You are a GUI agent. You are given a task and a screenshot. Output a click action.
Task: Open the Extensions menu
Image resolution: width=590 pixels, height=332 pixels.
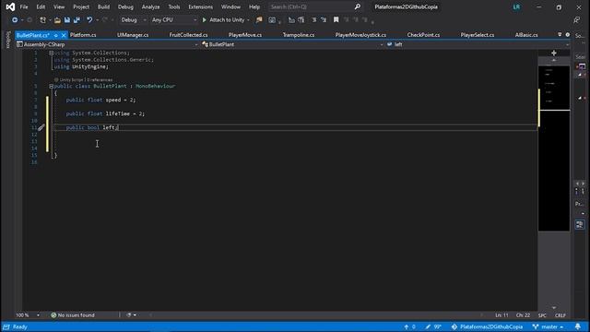click(x=201, y=6)
